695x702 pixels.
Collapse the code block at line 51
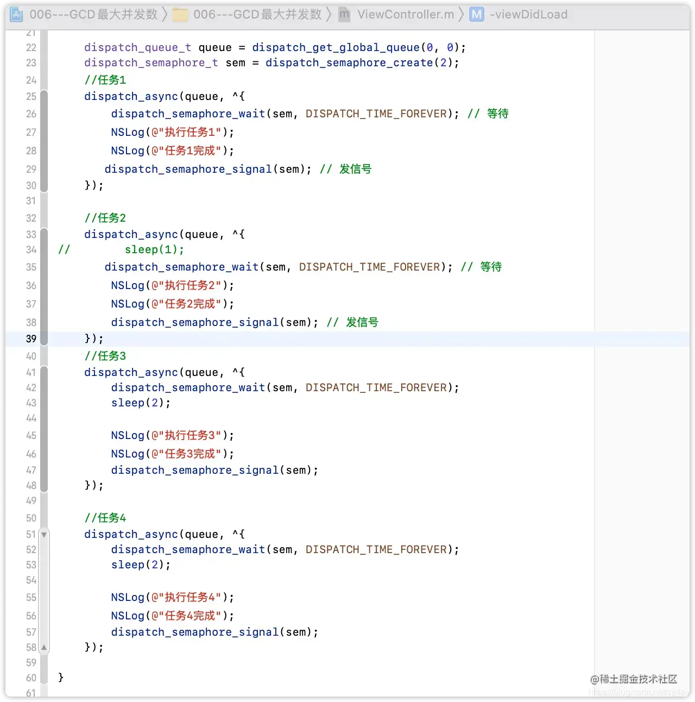pos(44,535)
